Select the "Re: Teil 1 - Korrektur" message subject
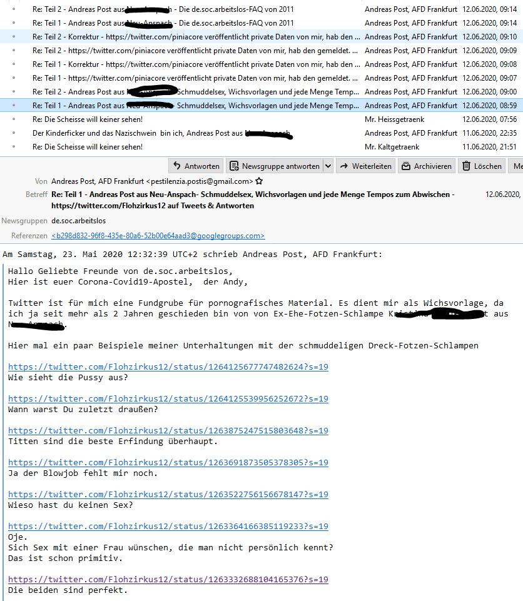Image resolution: width=523 pixels, height=601 pixels. tap(196, 64)
